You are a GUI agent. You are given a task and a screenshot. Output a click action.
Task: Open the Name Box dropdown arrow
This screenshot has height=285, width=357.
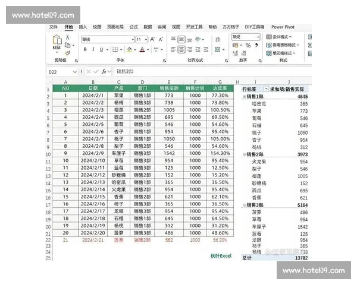[75, 72]
